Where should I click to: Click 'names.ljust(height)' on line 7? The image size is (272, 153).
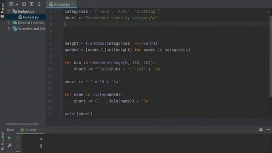click(110, 50)
